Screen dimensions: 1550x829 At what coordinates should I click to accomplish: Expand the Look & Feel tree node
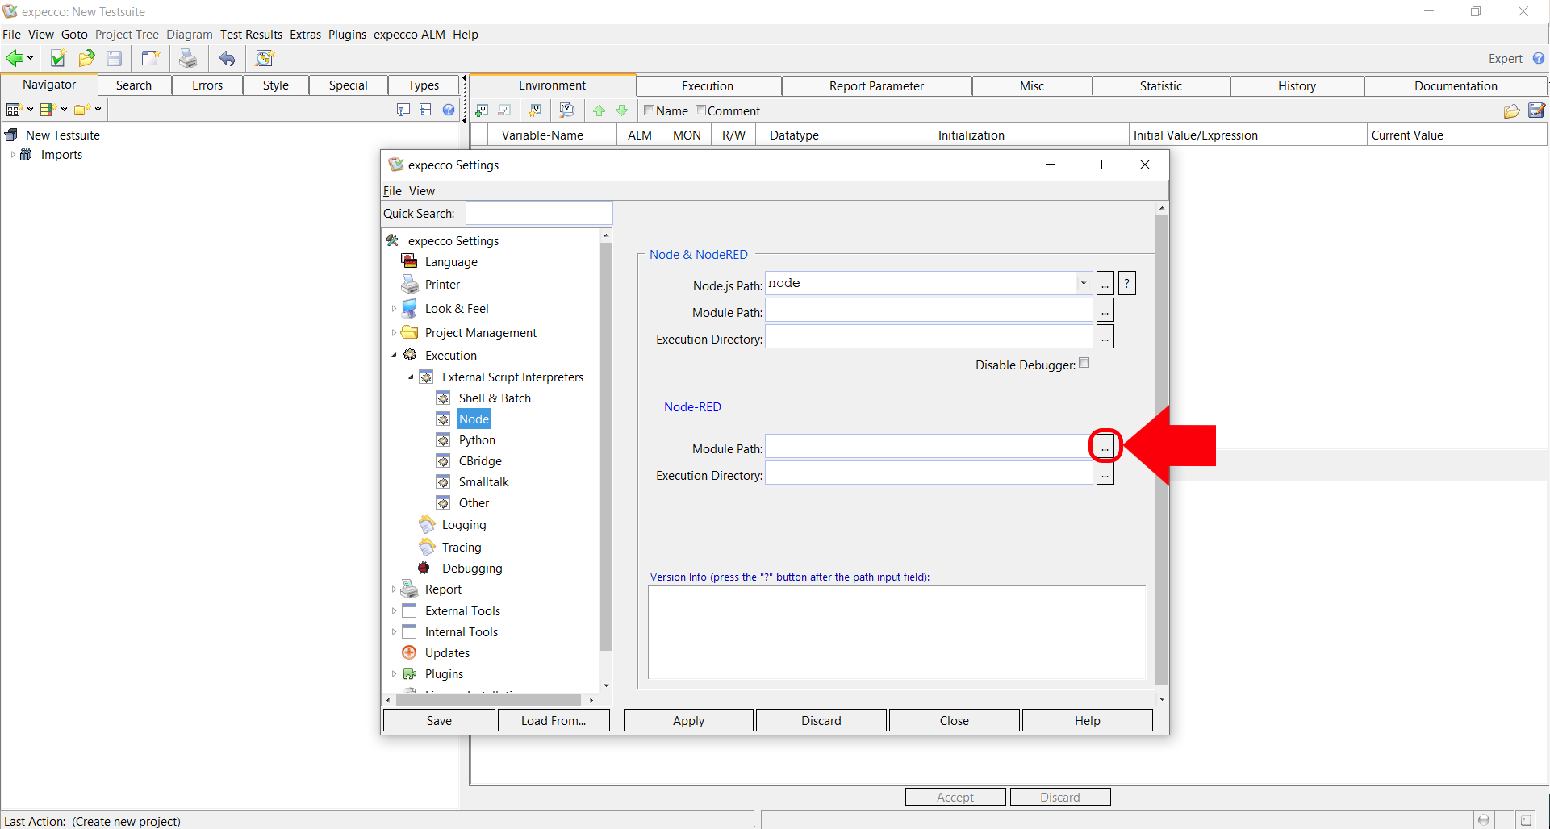click(x=394, y=309)
